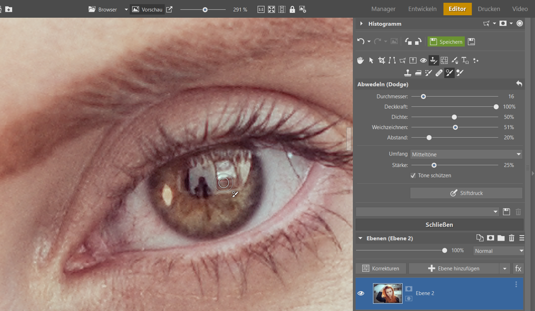Image resolution: width=535 pixels, height=311 pixels.
Task: Set zoom to 1:1
Action: coord(261,9)
